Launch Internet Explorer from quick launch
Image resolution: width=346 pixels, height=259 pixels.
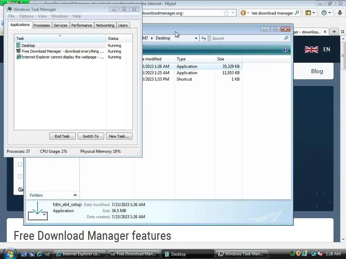(x=40, y=254)
